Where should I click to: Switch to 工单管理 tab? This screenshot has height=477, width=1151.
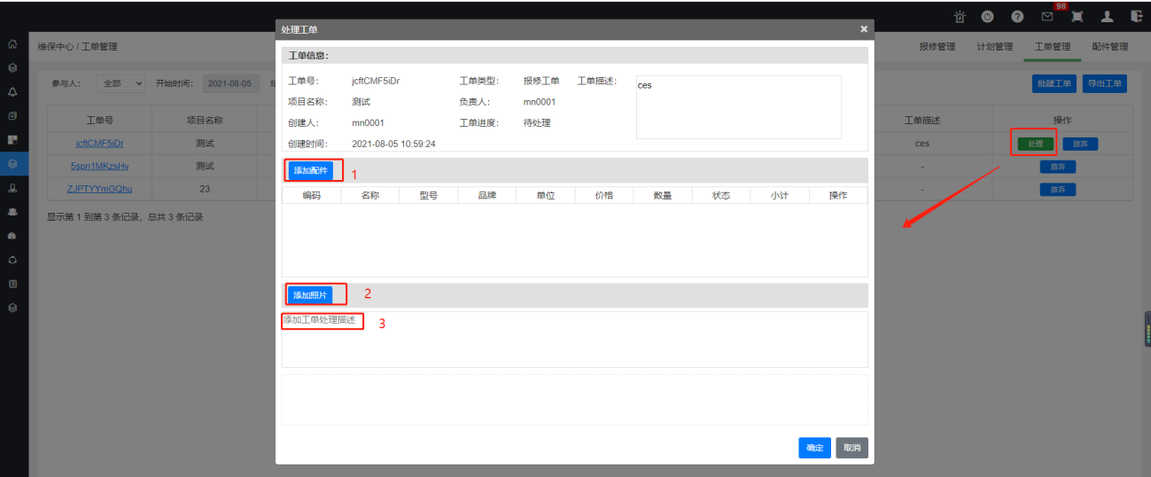1052,47
